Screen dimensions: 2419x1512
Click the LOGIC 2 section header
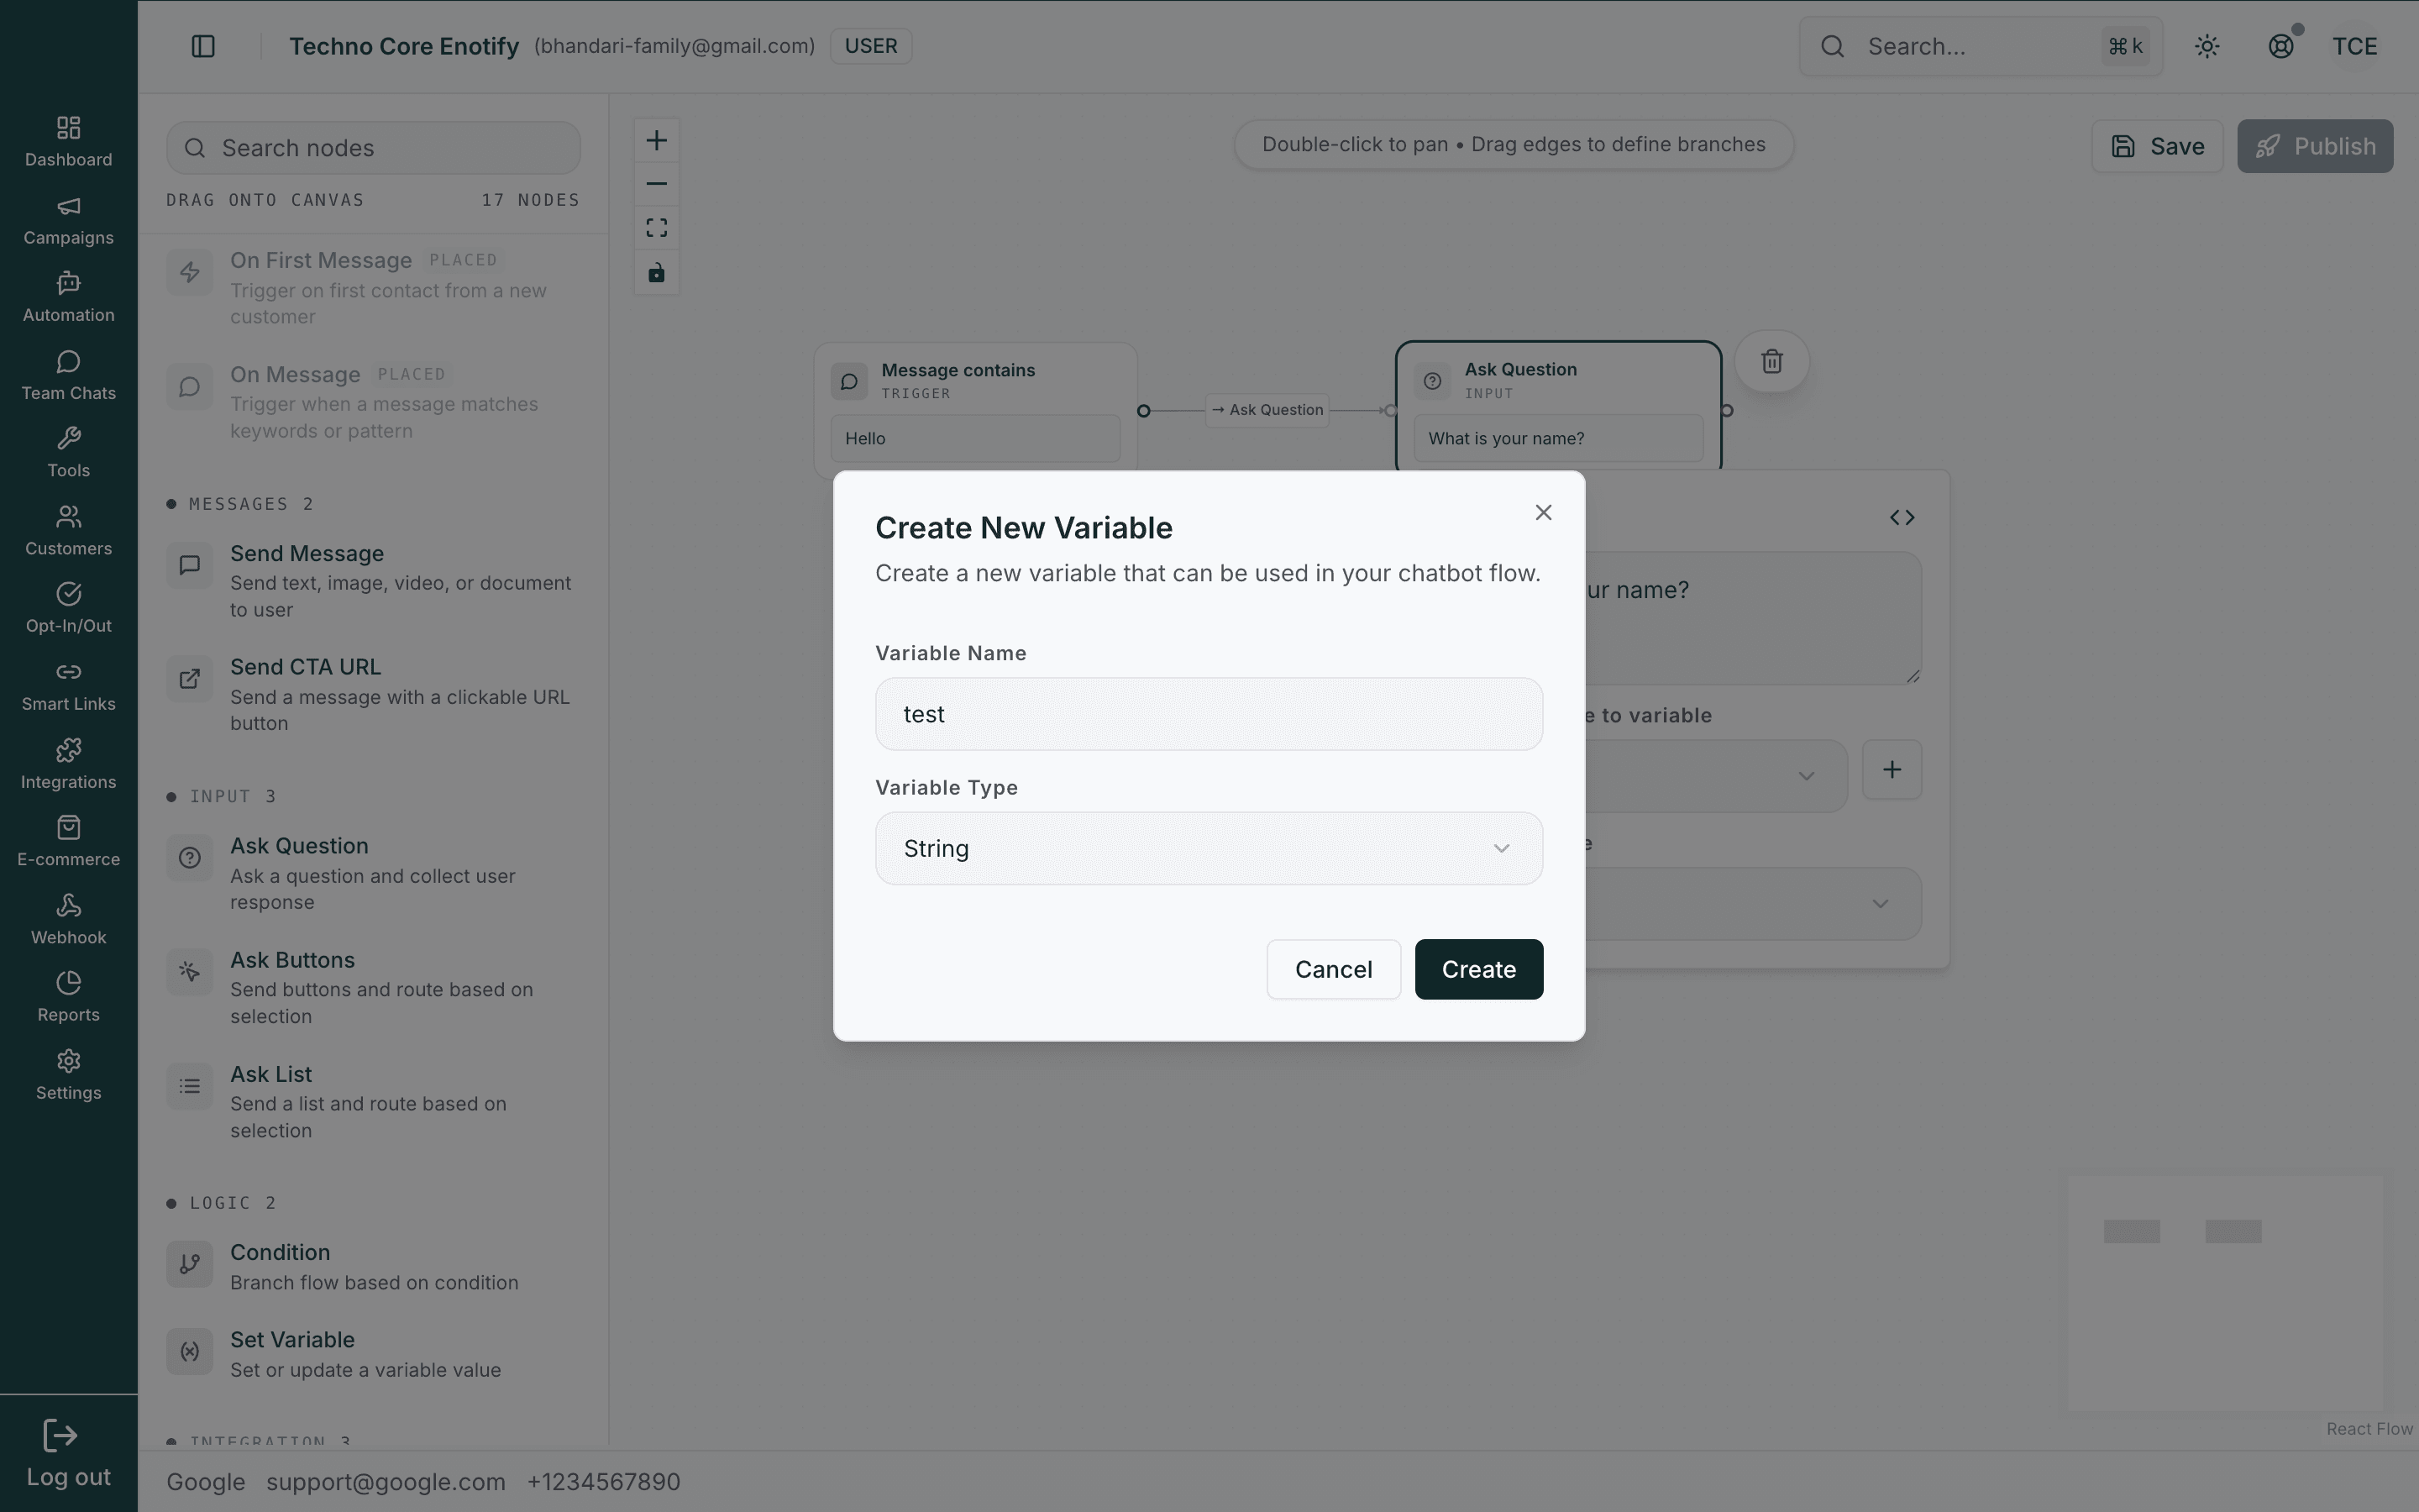tap(222, 1203)
